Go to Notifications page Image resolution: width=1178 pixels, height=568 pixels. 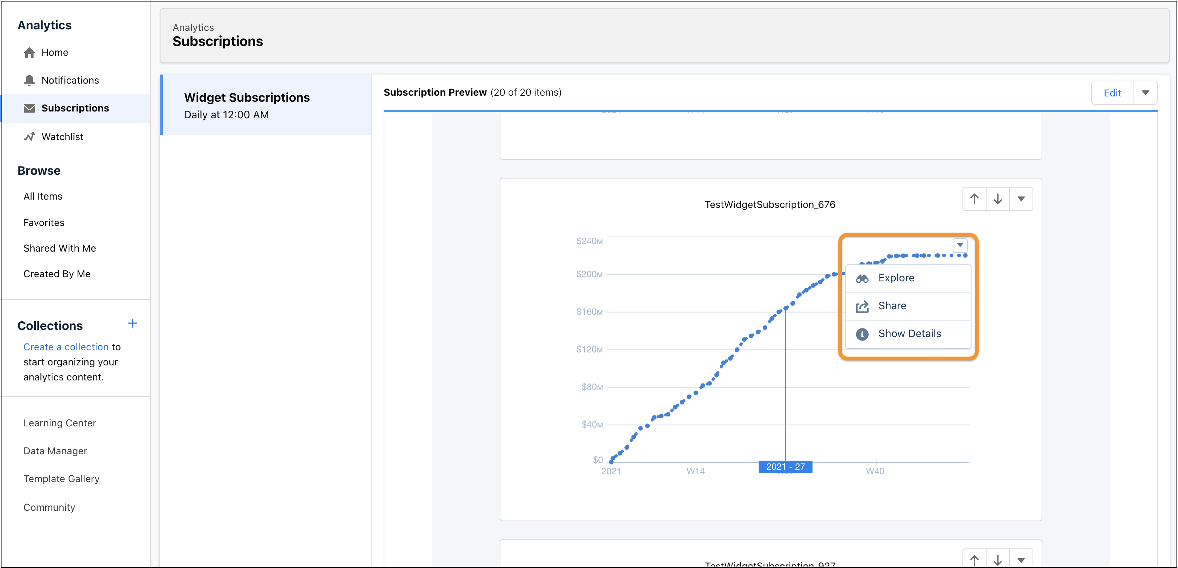(70, 81)
